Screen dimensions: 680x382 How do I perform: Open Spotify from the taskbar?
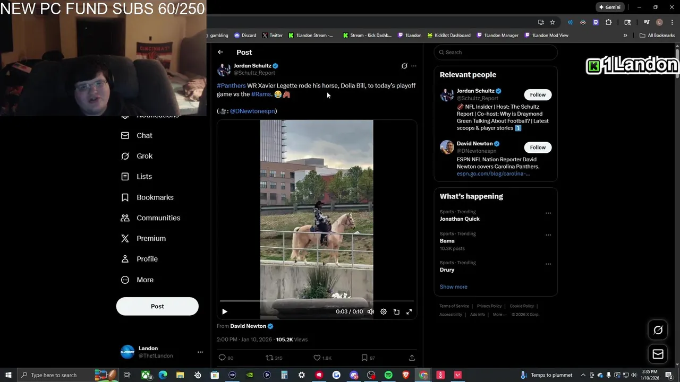[388, 375]
